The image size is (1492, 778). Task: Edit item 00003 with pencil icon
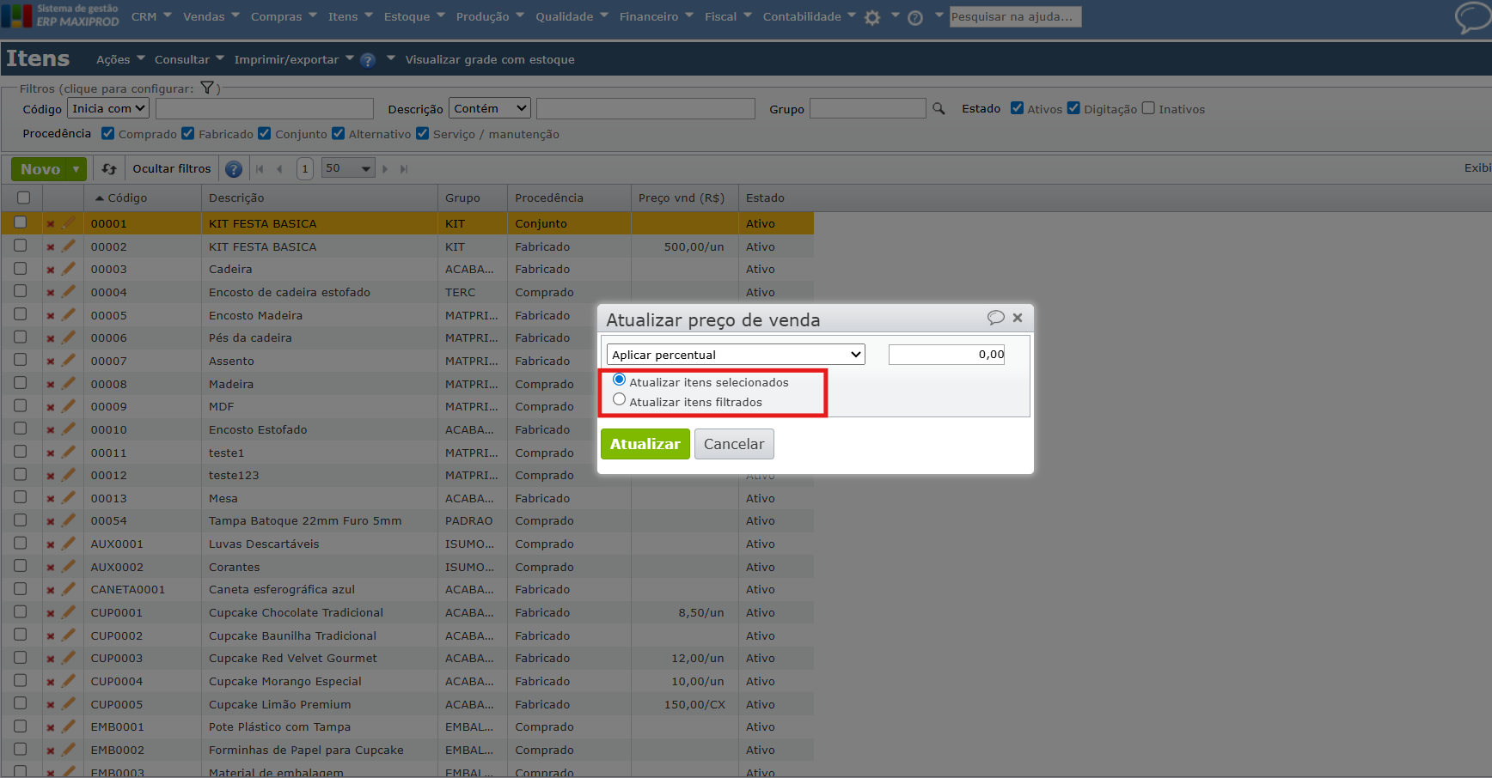[69, 269]
